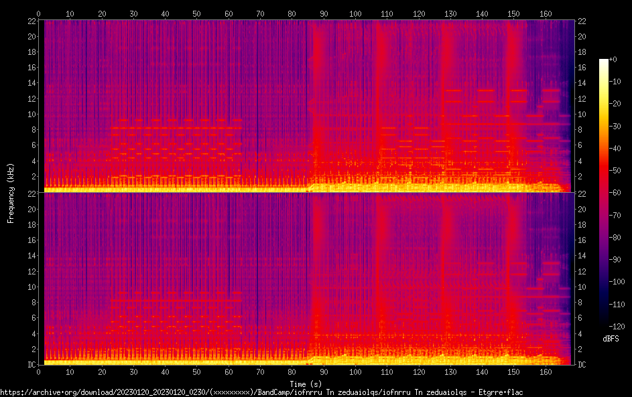Select the 0 mark on the bottom time axis
Viewport: 632px width, 397px height.
[x=39, y=372]
